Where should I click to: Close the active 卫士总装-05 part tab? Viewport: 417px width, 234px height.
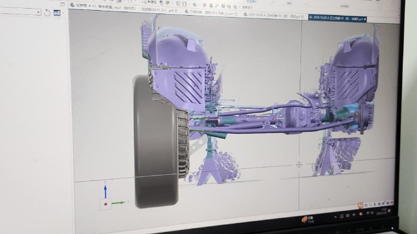click(x=364, y=18)
